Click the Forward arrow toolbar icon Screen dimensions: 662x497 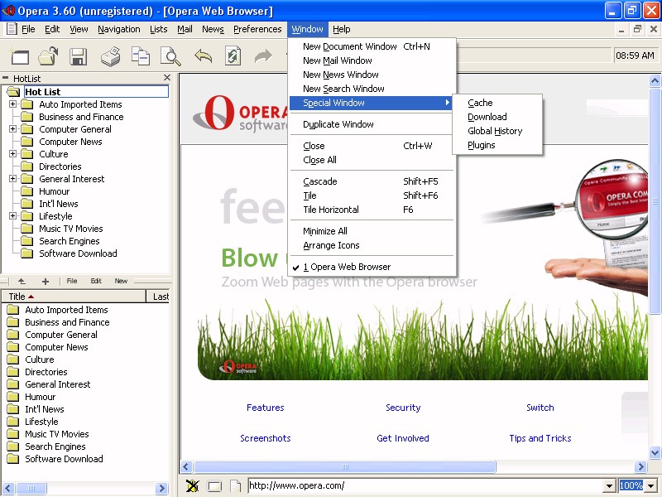click(263, 55)
